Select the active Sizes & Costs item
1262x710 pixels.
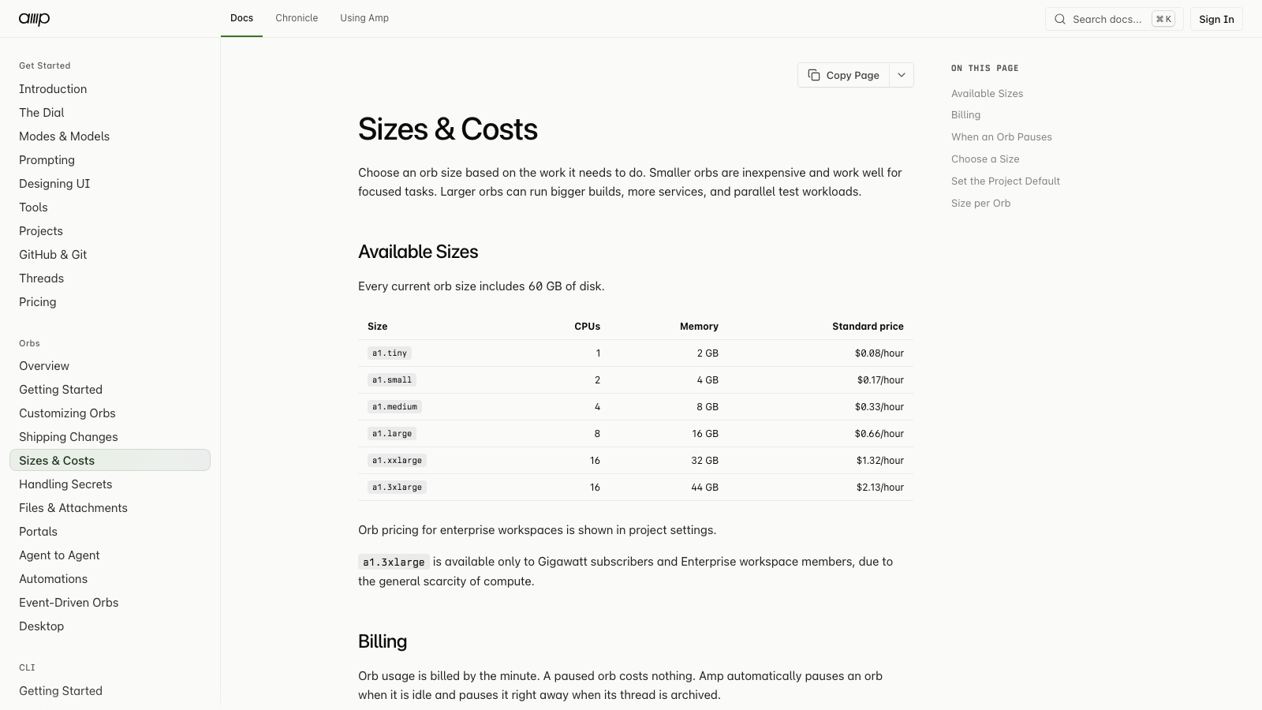click(x=110, y=460)
